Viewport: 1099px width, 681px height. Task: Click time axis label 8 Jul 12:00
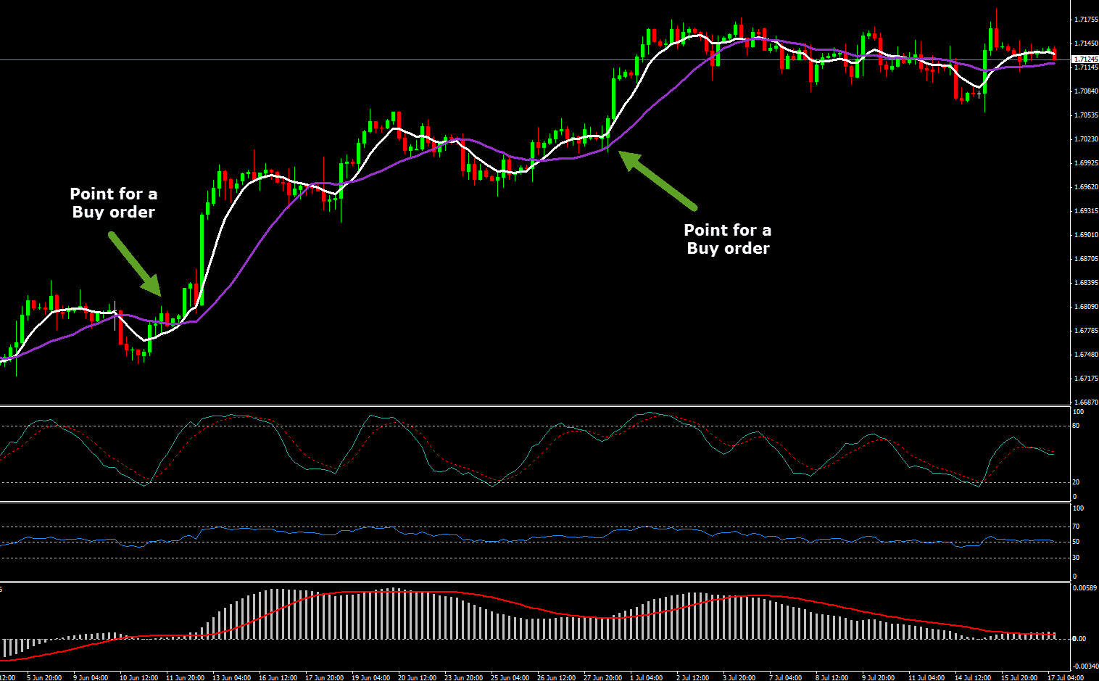(832, 677)
